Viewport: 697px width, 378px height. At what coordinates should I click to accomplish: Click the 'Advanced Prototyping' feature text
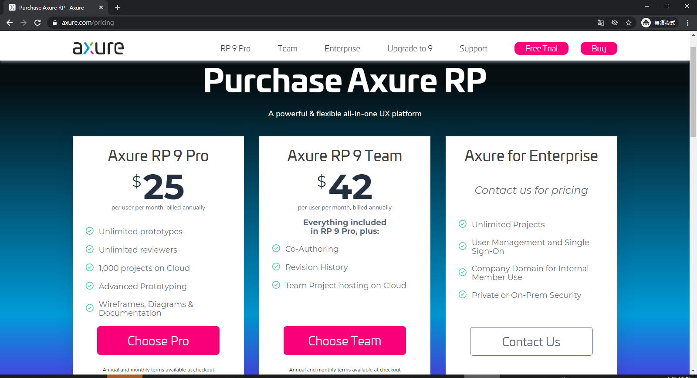pos(142,286)
